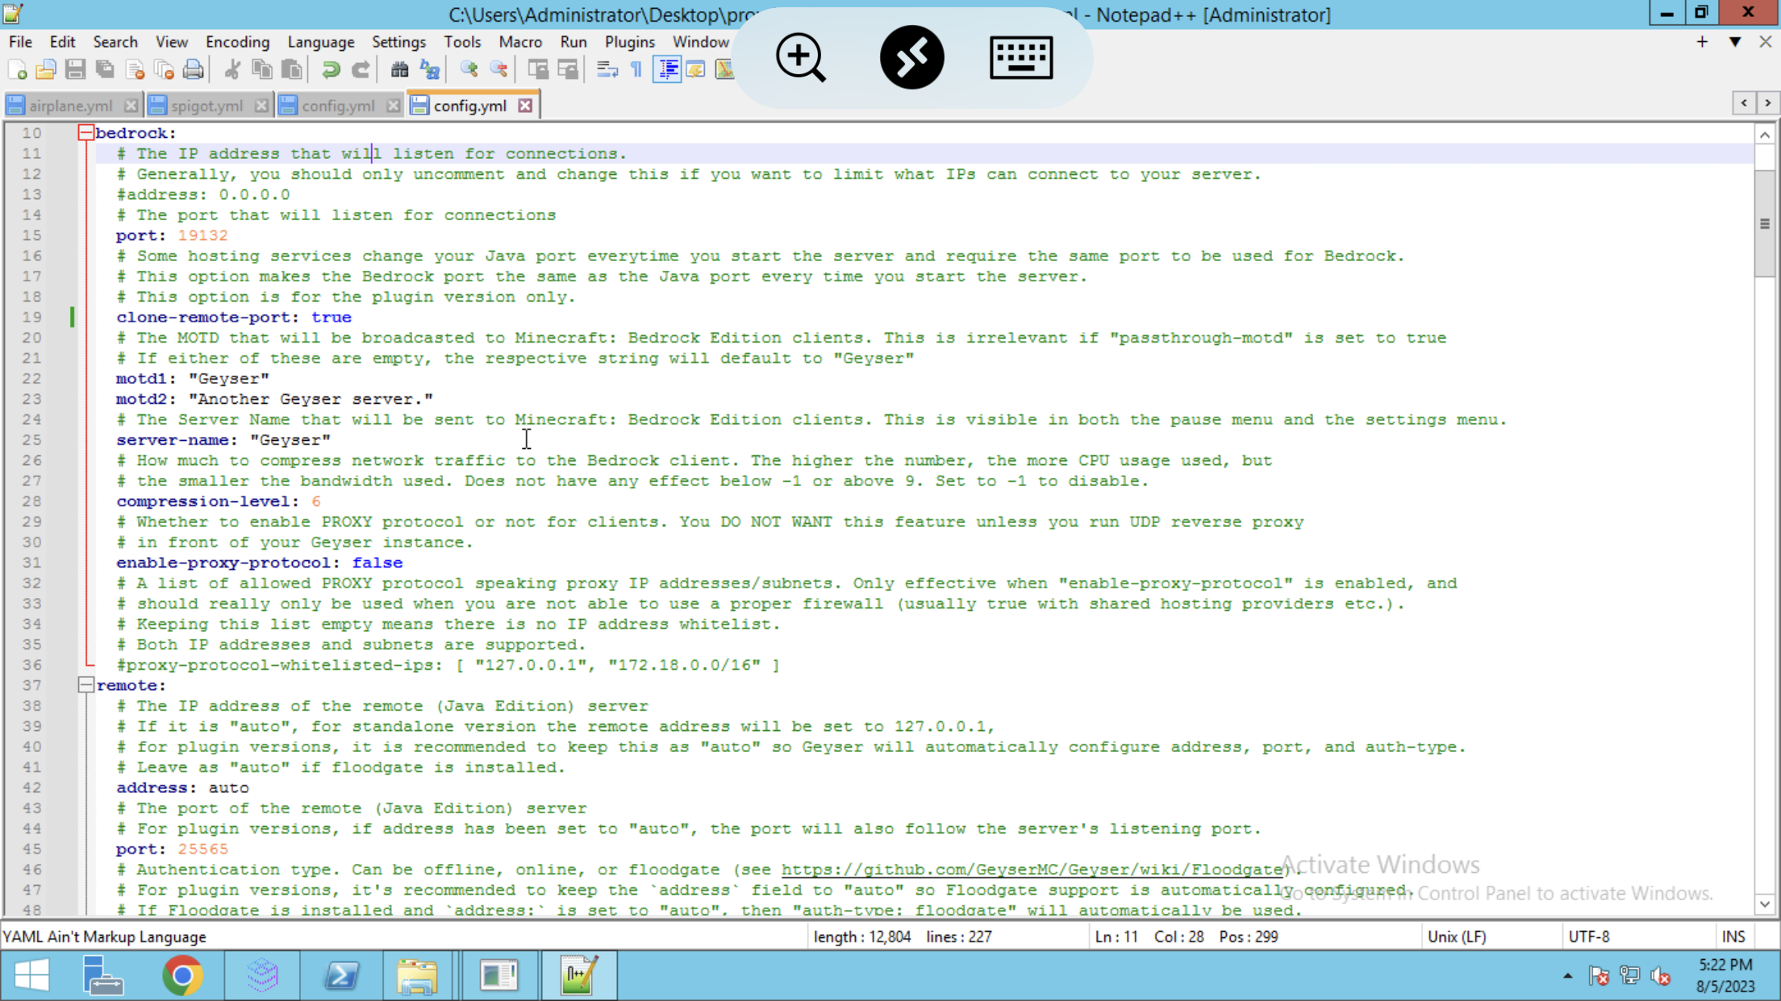Close the airplane.yml tab

pos(131,106)
